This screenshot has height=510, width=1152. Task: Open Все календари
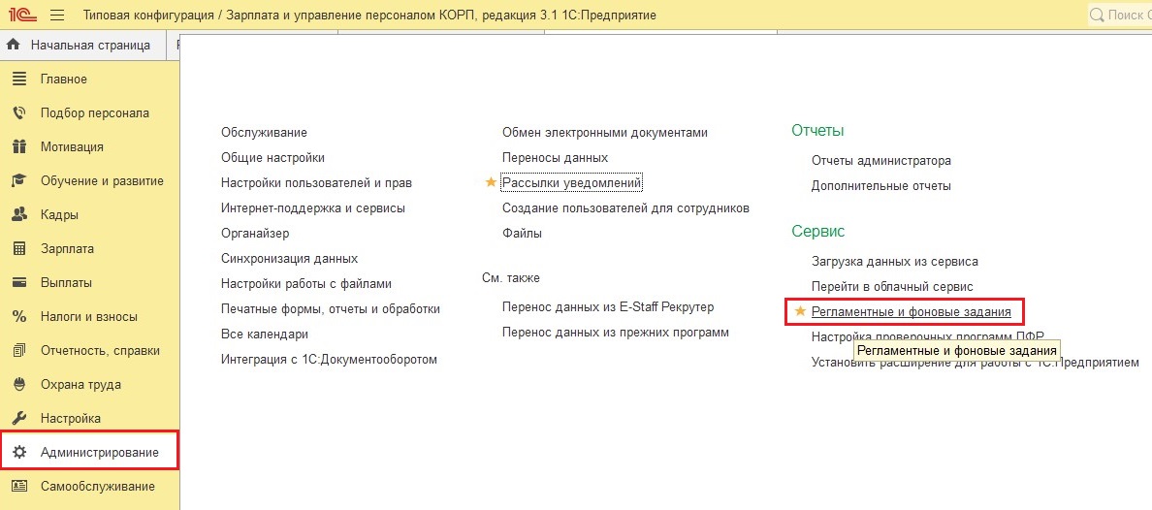pos(265,334)
